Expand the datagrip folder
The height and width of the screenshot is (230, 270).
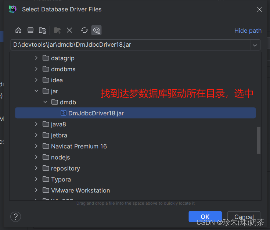coord(36,58)
